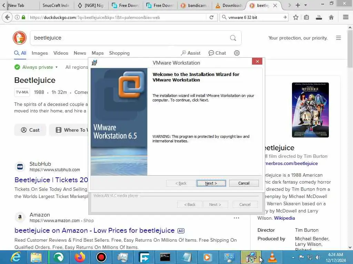Open a new browser tab with plus
The width and height of the screenshot is (353, 264).
(x=297, y=5)
